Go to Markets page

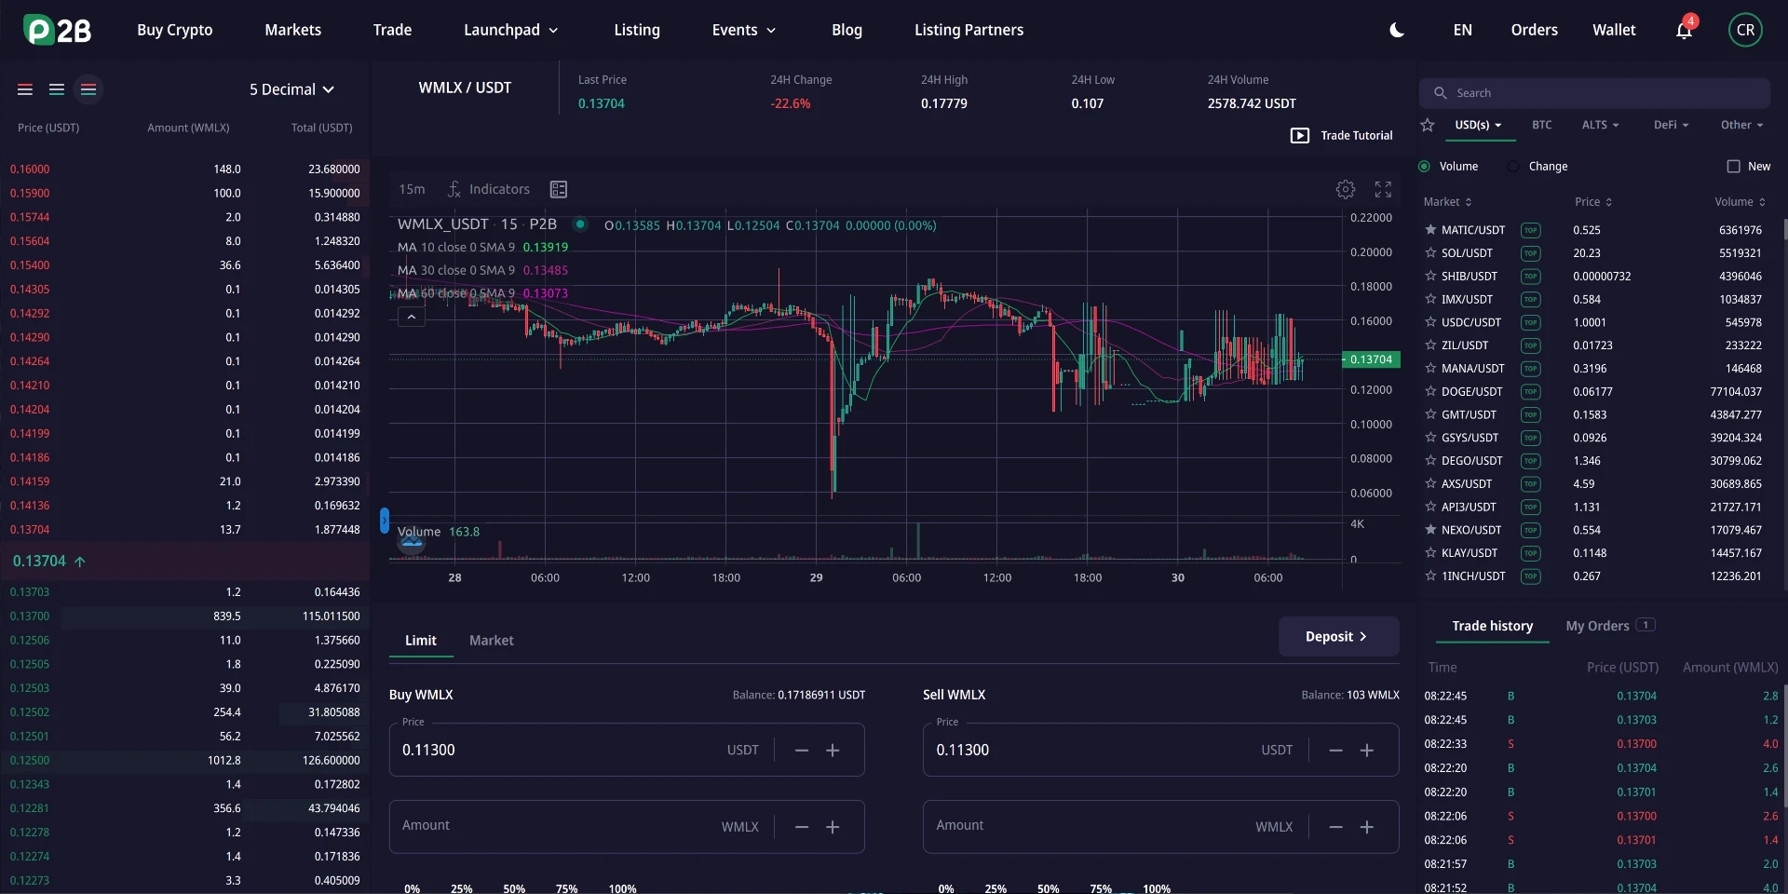[x=293, y=30]
